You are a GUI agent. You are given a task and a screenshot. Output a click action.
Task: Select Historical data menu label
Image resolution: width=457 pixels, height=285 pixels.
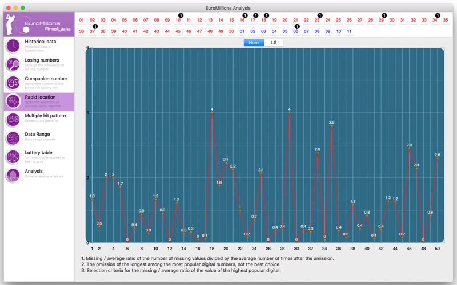click(40, 42)
